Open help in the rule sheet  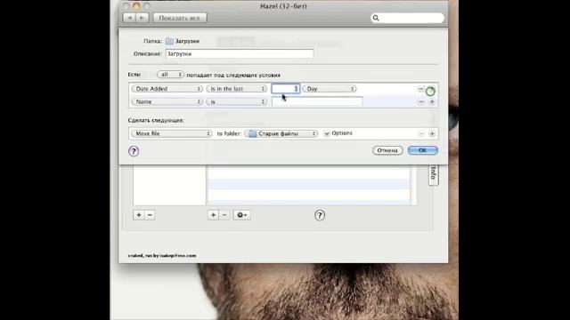[x=134, y=151]
